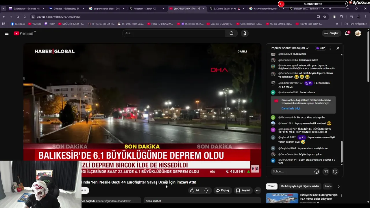Click @DorukAltun-f4r chat message
The image size is (370, 208).
pyautogui.click(x=303, y=161)
